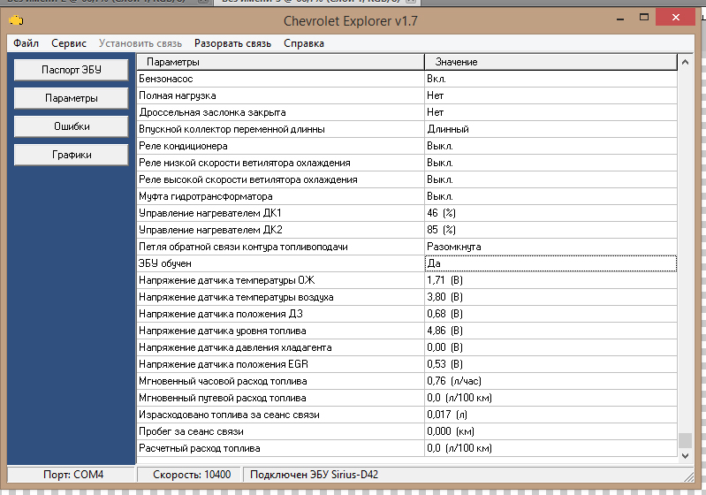Select Впускной коллектор переменной длинны row
Viewport: 706px width, 495px height.
pos(406,129)
